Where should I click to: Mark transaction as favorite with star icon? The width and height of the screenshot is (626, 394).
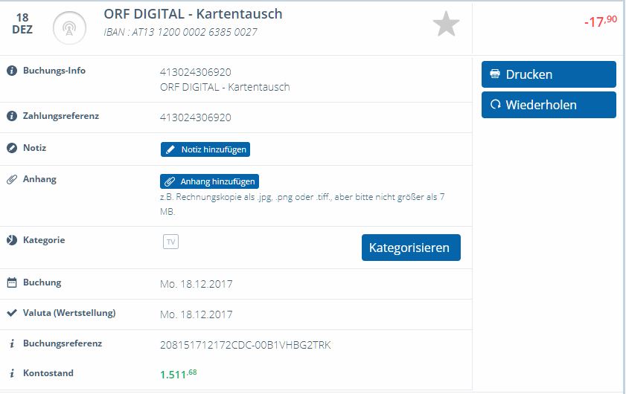pos(446,24)
